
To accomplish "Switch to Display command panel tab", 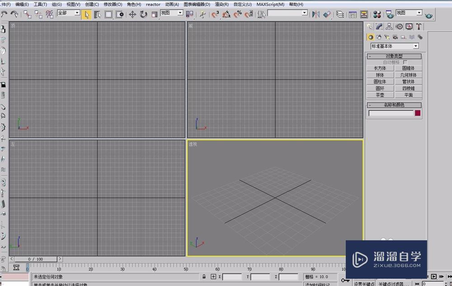I will 409,27.
